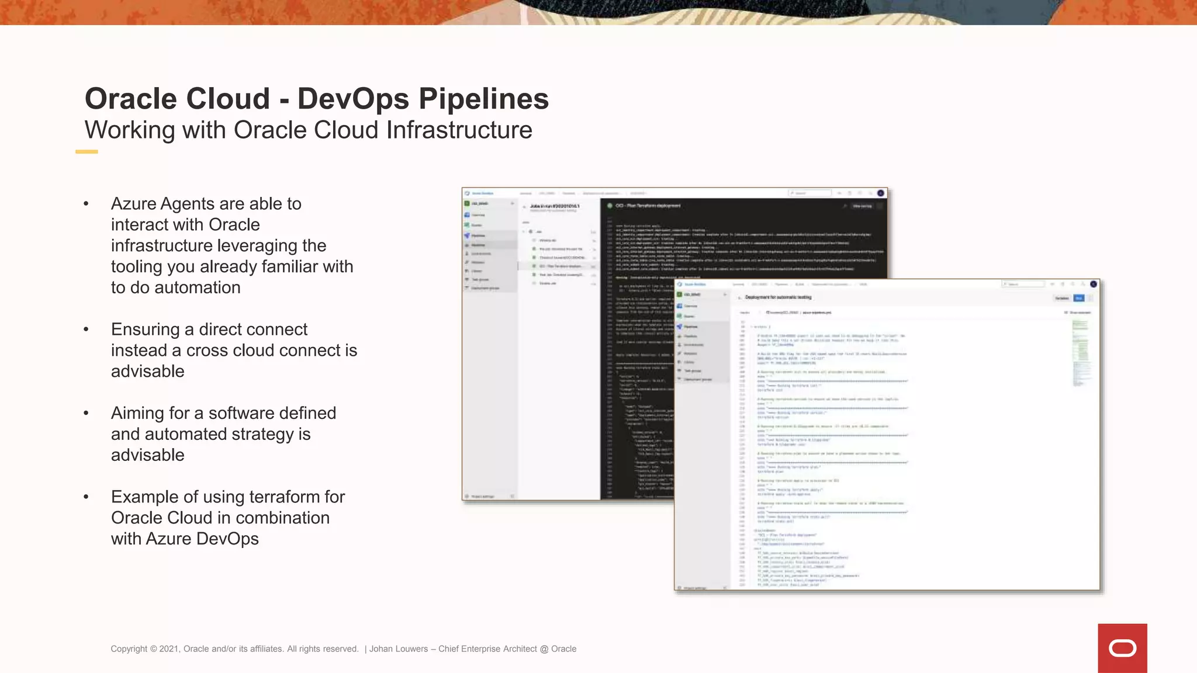Open Task groups in back log window sidebar
Viewport: 1197px width, 673px height.
[476, 279]
